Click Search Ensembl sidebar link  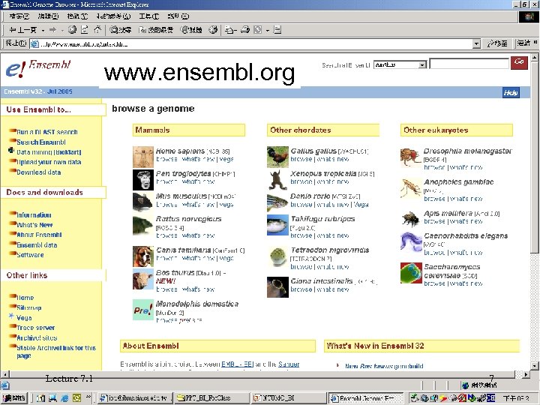pyautogui.click(x=41, y=142)
